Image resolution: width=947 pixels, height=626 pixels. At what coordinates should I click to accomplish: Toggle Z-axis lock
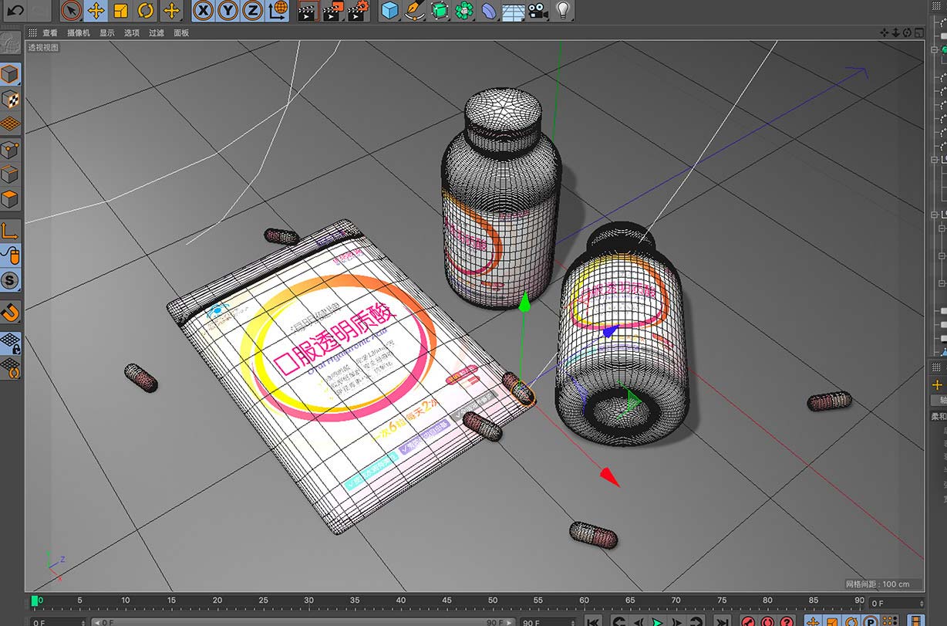coord(252,10)
